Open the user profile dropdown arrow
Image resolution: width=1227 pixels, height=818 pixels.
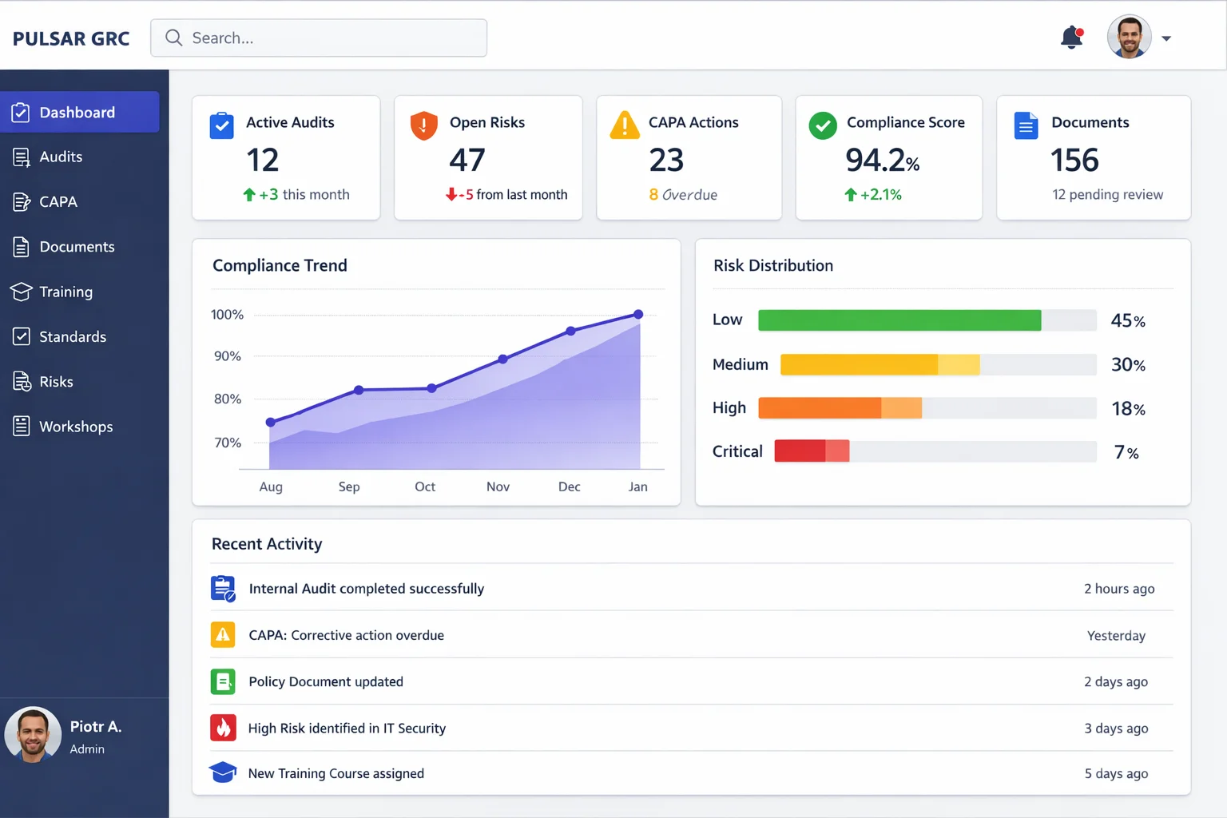pos(1167,38)
